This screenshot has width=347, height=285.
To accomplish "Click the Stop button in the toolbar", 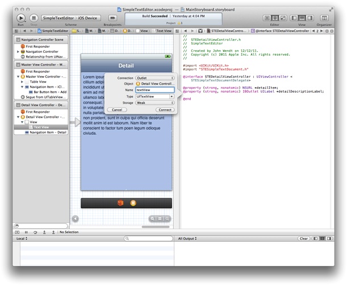I will point(34,18).
